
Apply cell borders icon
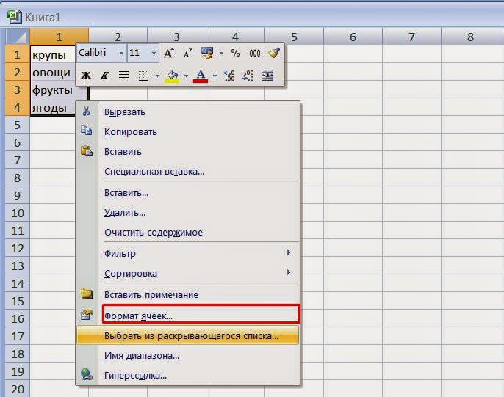[143, 76]
